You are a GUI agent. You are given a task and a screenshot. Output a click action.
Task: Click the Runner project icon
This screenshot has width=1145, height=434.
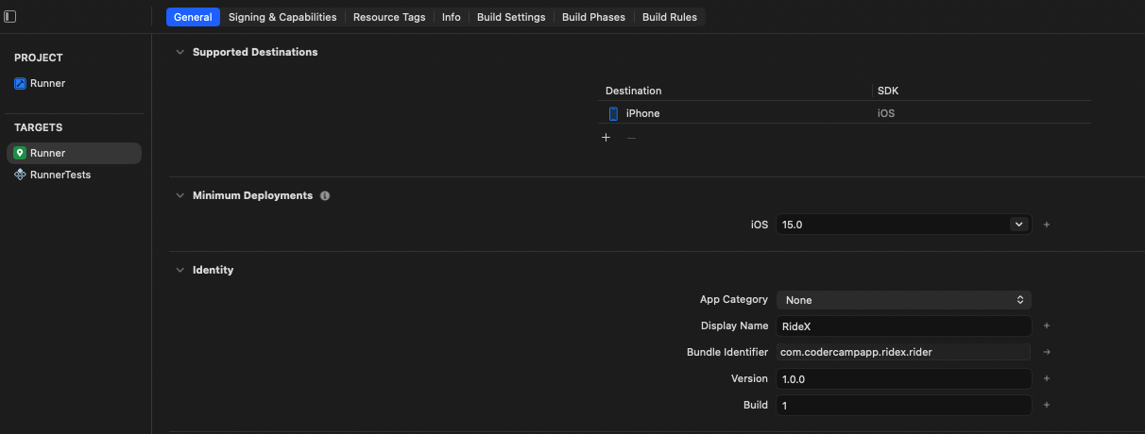click(x=20, y=83)
